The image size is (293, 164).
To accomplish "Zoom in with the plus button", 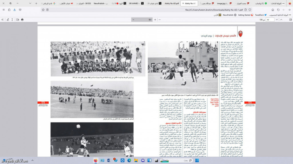I will (155, 20).
